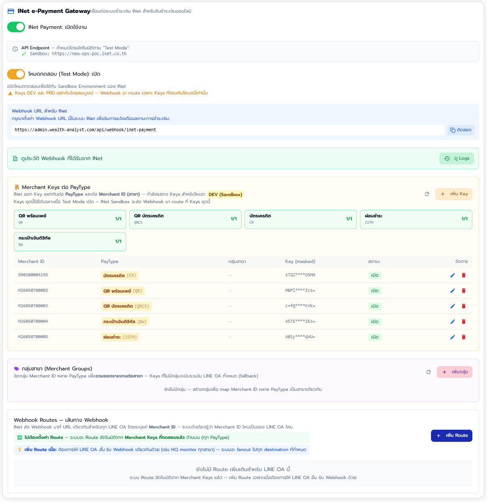Select the QR พร้อมเพย์ paytype card
The width and height of the screenshot is (487, 502).
(x=70, y=219)
